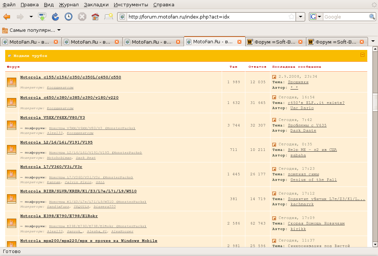Click the scrollbar down arrow
Image resolution: width=378 pixels, height=256 pixels.
click(x=375, y=244)
